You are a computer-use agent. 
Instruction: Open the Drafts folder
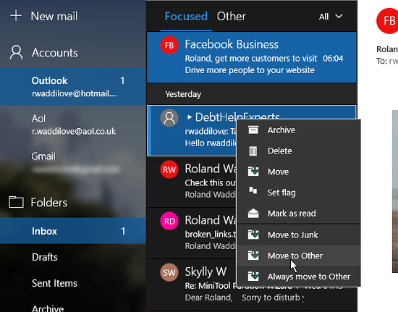click(73, 257)
